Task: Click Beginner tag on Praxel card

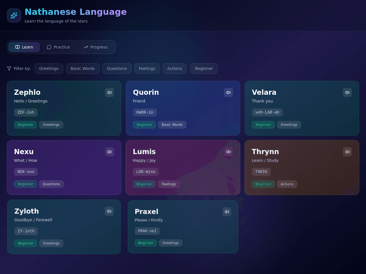Action: pos(146,243)
